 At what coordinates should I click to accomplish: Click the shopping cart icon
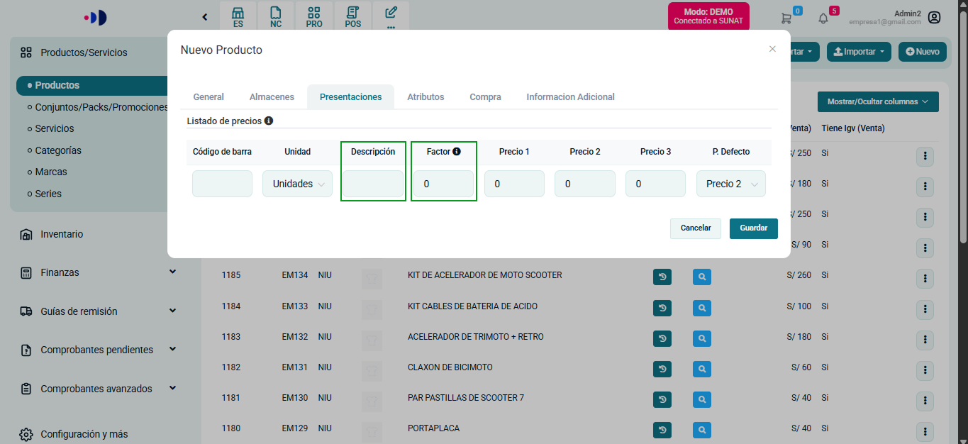(x=786, y=18)
